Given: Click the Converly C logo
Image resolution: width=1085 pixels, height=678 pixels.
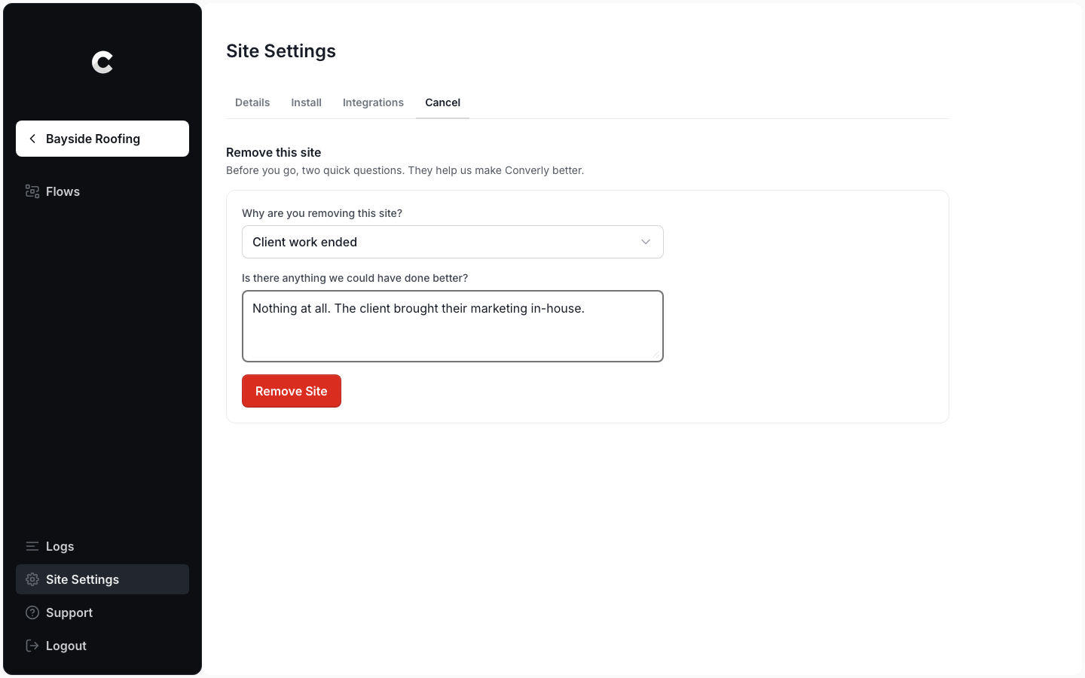Looking at the screenshot, I should (102, 63).
